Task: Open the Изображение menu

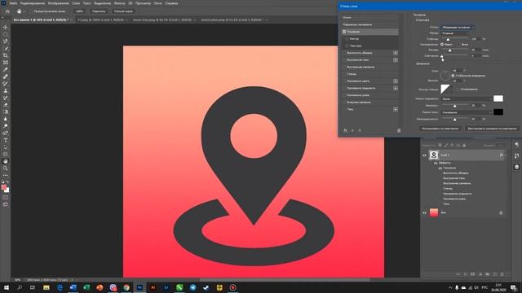Action: (x=58, y=3)
